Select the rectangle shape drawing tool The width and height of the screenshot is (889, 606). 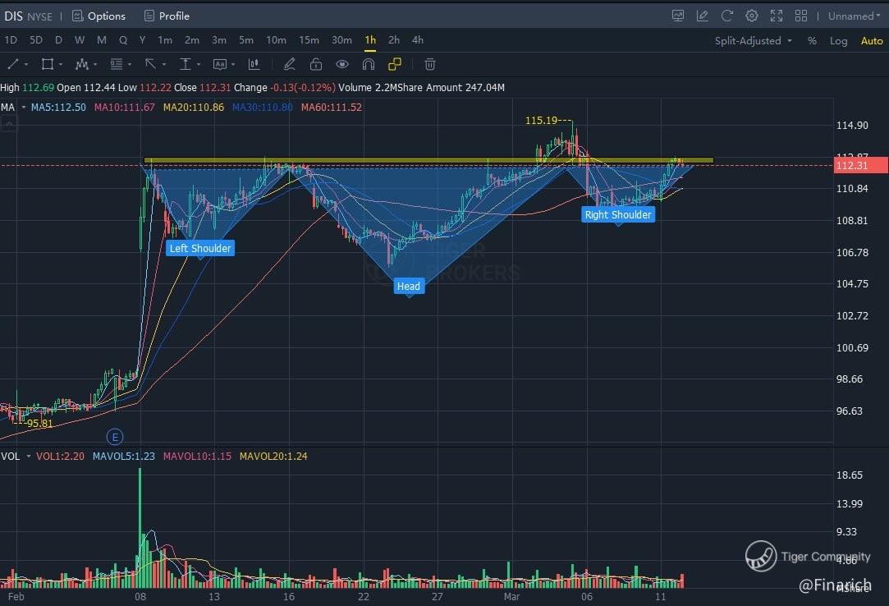(x=48, y=64)
